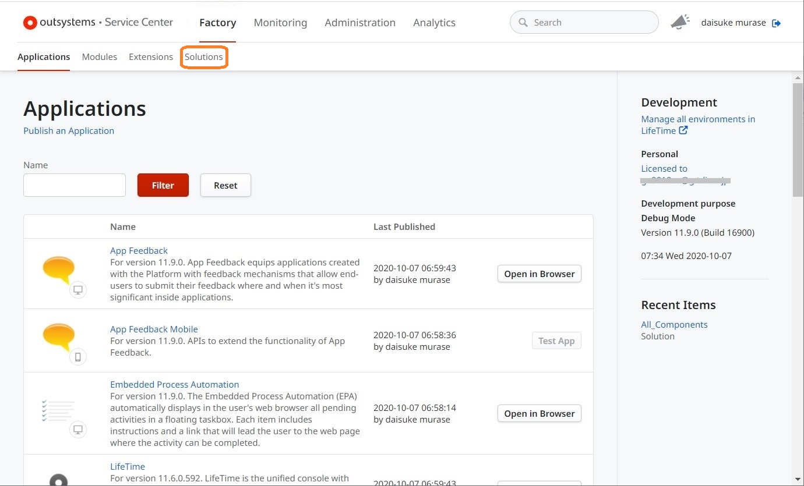The image size is (804, 486).
Task: Open the All_Components recent item link
Action: click(x=674, y=325)
